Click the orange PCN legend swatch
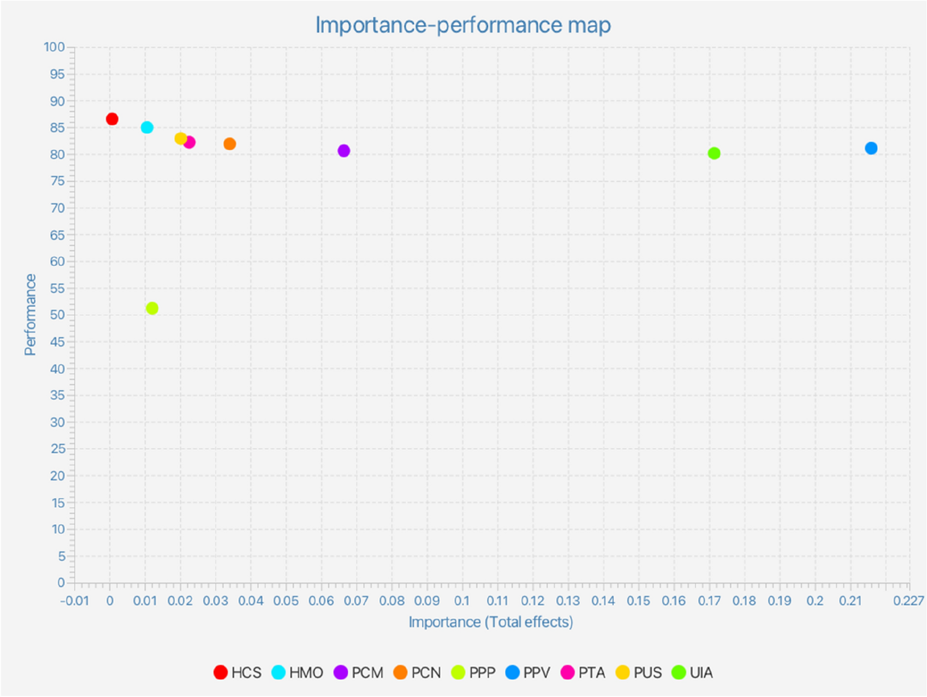Viewport: 927px width, 697px height. (x=400, y=672)
